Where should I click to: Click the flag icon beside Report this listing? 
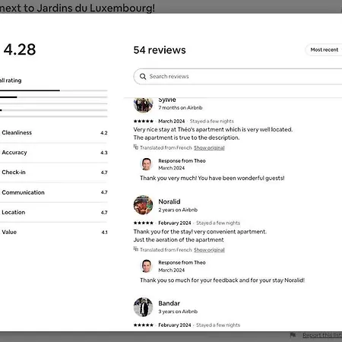293,335
